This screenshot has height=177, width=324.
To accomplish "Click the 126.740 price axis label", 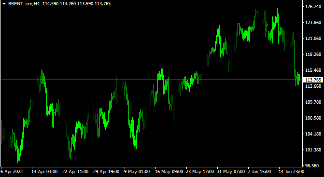I will click(x=313, y=7).
